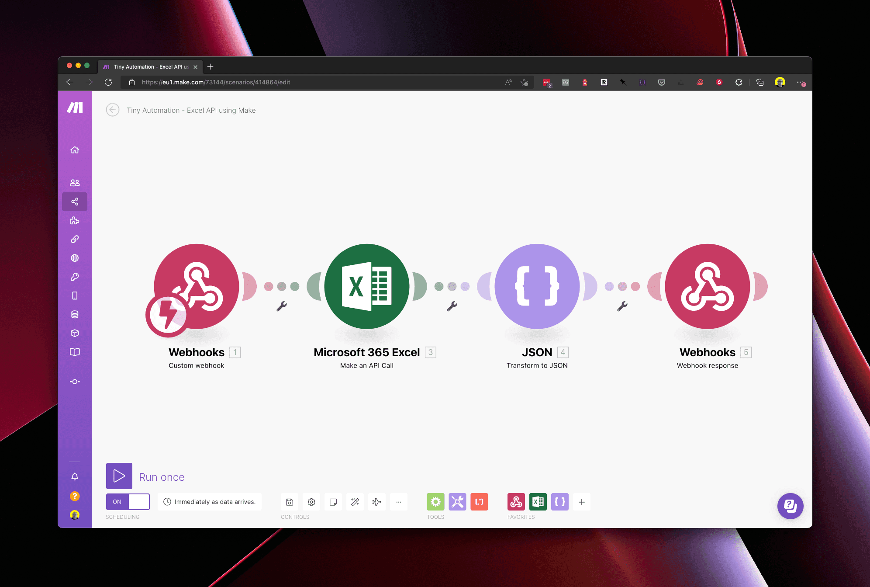
Task: Open orange Text parser tools icon
Action: pos(479,502)
